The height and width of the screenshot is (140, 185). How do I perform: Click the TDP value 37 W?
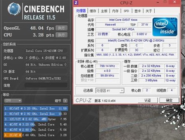tap(144, 24)
